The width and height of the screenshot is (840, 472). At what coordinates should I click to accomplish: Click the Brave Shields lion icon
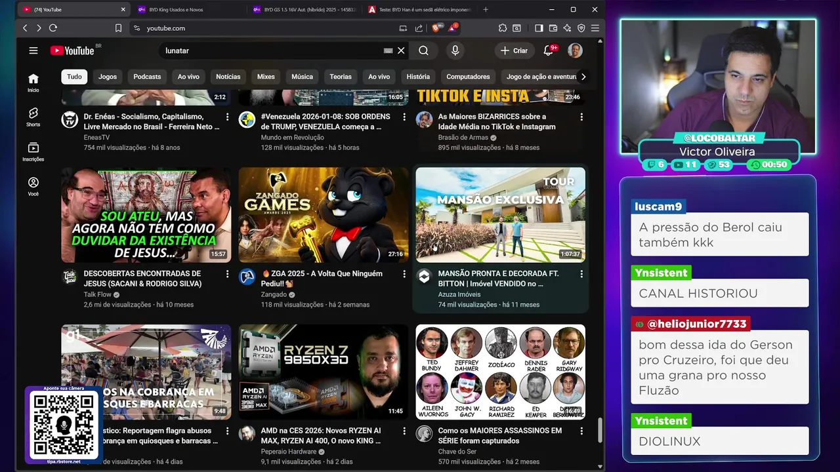[436, 28]
